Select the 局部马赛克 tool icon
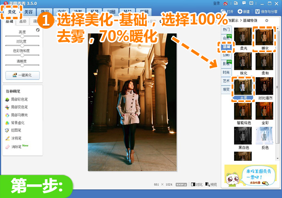The image size is (282, 198). (7, 115)
